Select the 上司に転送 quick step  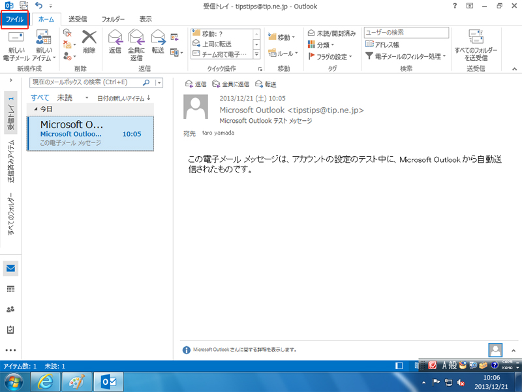tap(222, 44)
